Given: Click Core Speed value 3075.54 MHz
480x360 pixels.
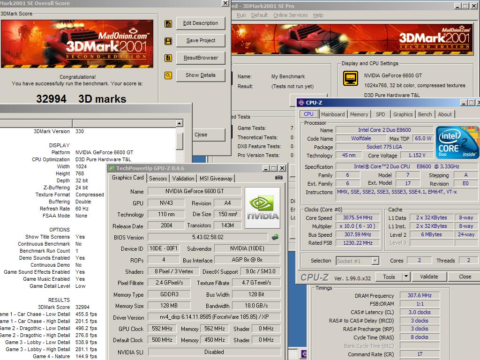Looking at the screenshot, I should tap(358, 217).
